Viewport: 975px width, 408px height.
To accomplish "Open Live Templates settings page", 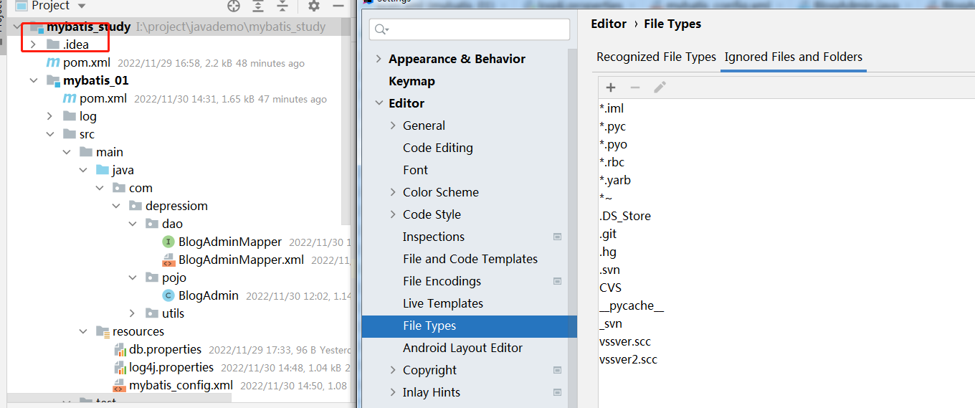I will 443,303.
